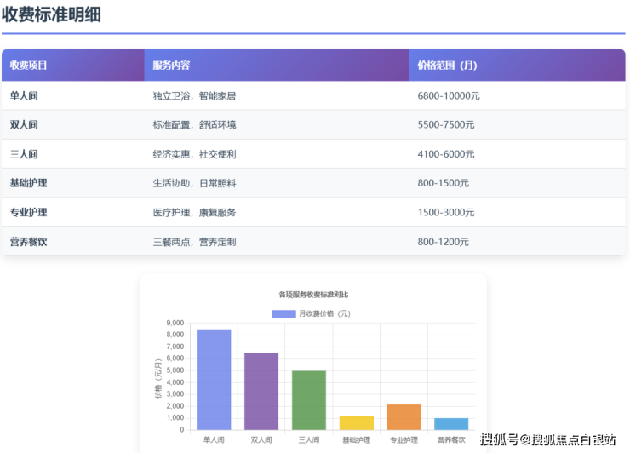Click the 经济实惠，社交便利 description cell

(x=194, y=154)
